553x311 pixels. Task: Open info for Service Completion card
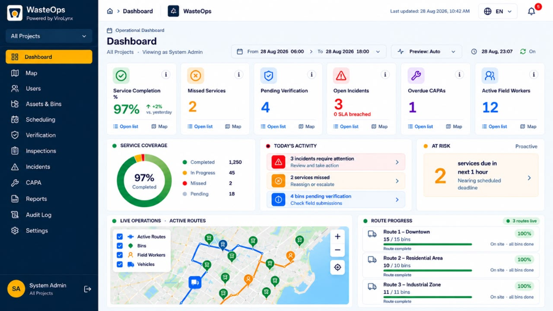166,75
